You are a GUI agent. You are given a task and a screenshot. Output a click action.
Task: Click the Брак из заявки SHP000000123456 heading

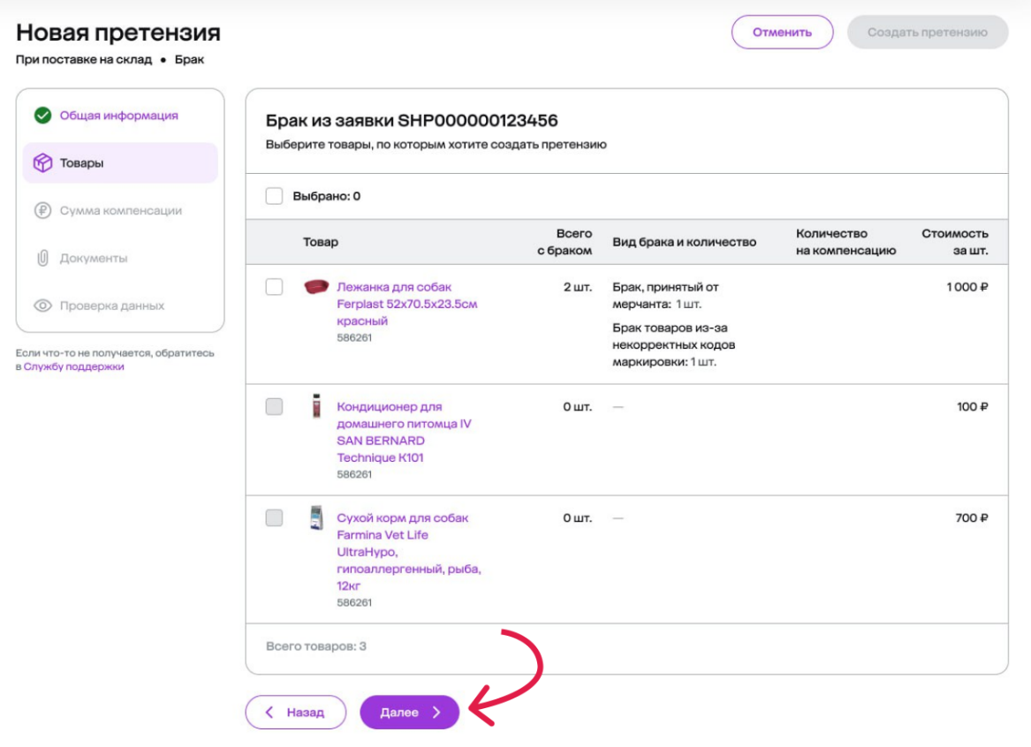point(412,121)
